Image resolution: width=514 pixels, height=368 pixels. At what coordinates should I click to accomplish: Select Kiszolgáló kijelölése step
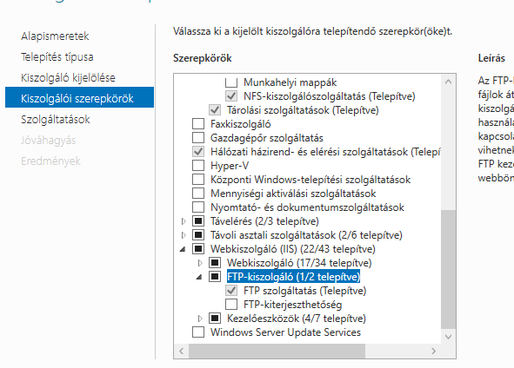coord(68,78)
